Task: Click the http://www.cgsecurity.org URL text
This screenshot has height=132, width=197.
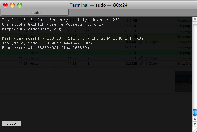Action: click(x=31, y=29)
